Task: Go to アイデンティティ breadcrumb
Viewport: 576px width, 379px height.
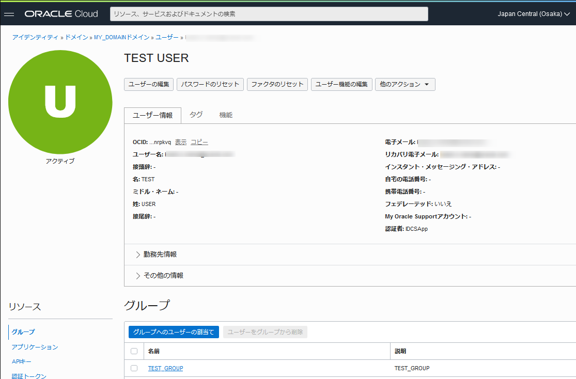Action: click(x=35, y=37)
